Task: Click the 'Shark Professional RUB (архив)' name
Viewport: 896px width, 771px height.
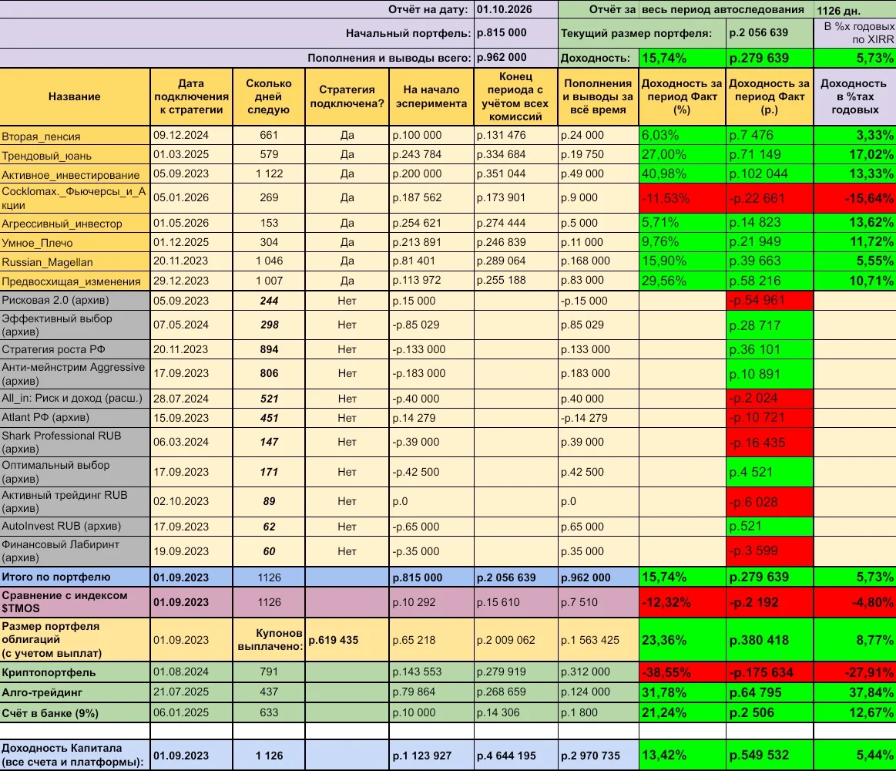Action: [x=75, y=442]
